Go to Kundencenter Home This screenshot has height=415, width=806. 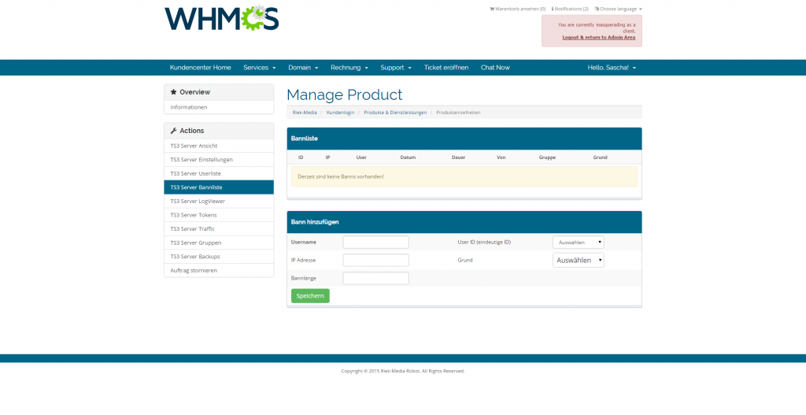(200, 68)
